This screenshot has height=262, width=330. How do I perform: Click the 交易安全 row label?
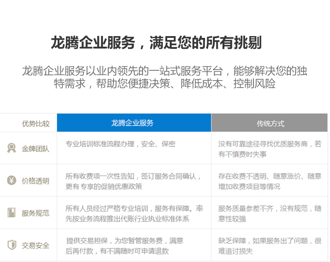36,245
